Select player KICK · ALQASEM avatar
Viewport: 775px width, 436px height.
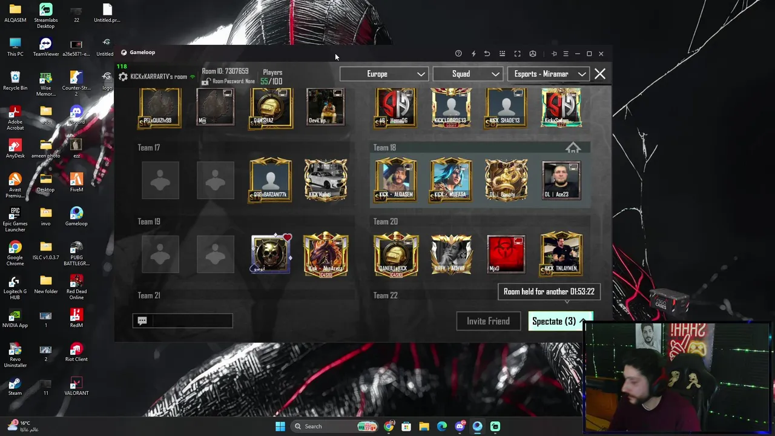tap(396, 180)
